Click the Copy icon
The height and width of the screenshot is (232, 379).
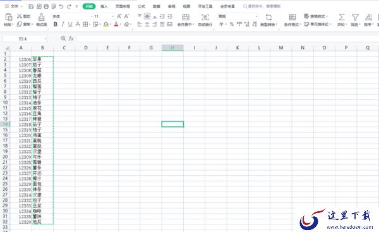[20, 24]
